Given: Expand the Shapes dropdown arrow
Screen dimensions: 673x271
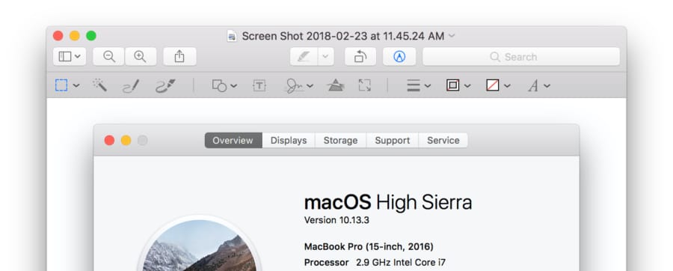Looking at the screenshot, I should [233, 85].
